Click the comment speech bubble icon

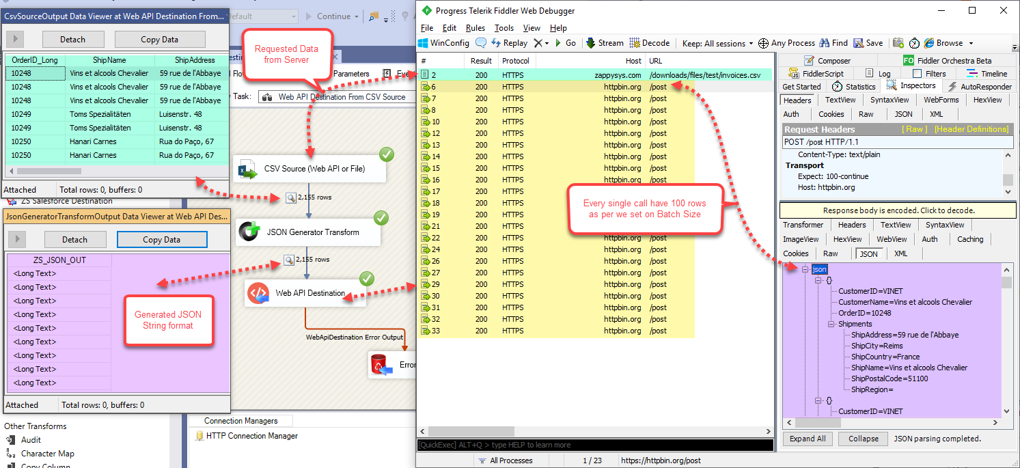(x=481, y=43)
